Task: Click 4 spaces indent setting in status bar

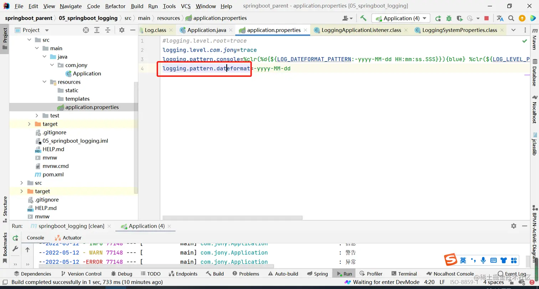Action: [494, 282]
